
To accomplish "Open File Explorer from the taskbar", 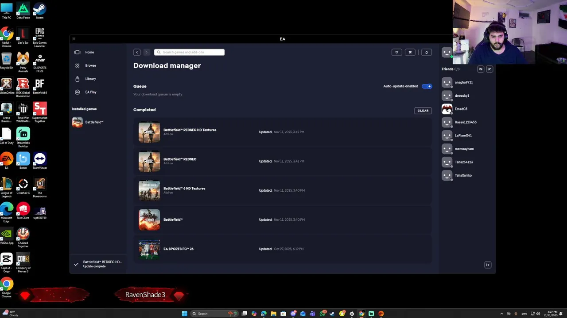I will tap(273, 314).
